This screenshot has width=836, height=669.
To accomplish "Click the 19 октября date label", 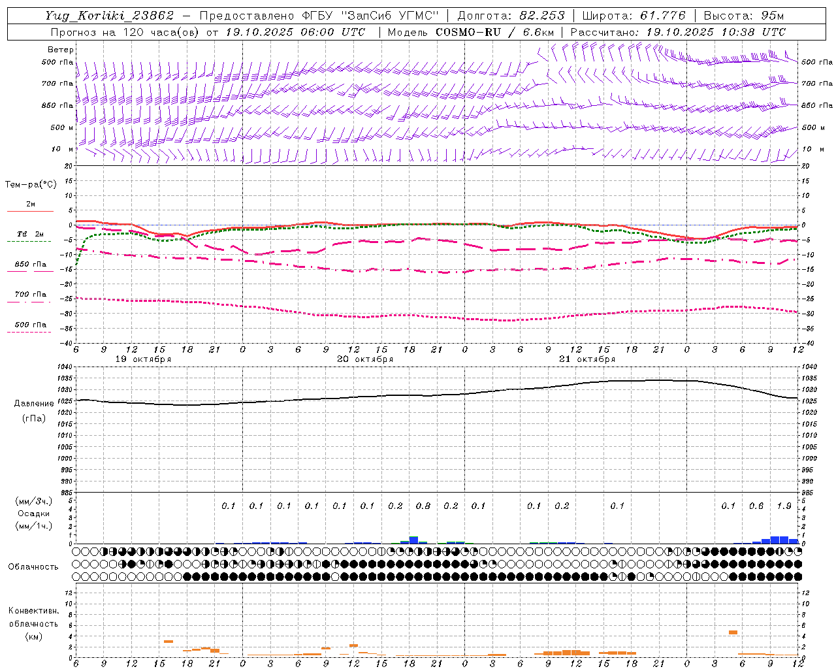I will click(143, 359).
